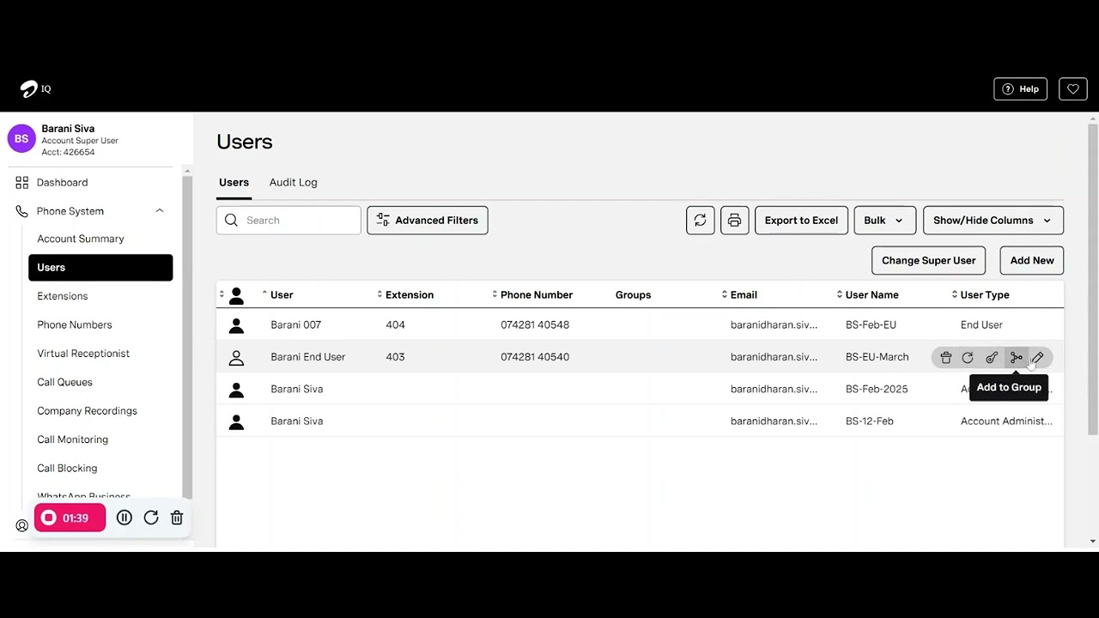Refresh the users table
The width and height of the screenshot is (1099, 618).
(701, 221)
